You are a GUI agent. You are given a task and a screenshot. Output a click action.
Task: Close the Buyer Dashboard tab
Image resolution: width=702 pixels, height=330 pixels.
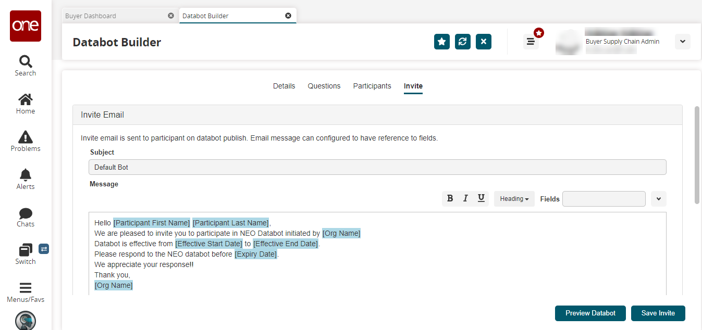(x=171, y=16)
